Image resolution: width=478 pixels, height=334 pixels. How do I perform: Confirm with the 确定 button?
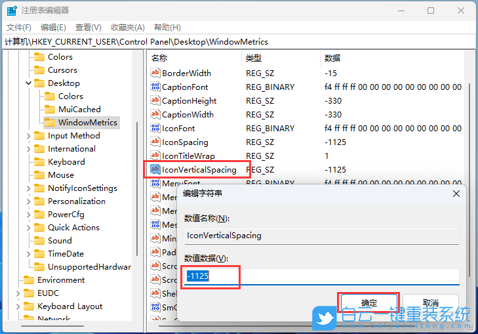(369, 303)
